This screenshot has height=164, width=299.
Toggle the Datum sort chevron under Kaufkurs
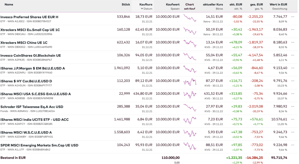pyautogui.click(x=142, y=9)
